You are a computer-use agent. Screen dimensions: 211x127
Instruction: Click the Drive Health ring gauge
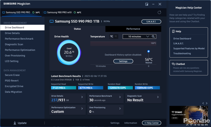coord(69,52)
